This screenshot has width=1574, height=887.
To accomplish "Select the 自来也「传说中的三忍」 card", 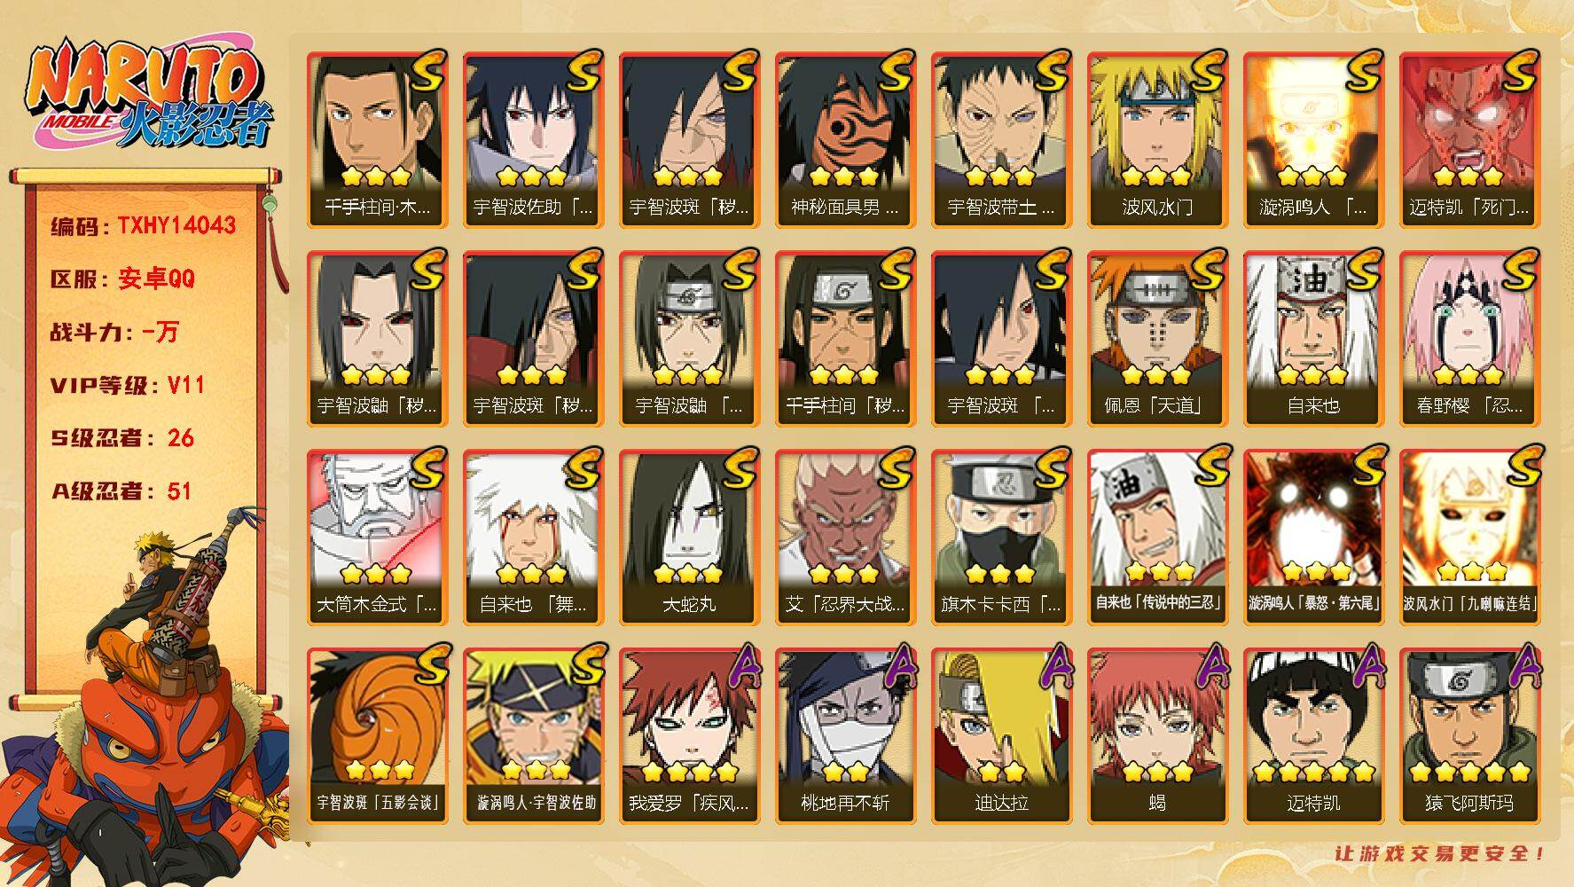I will click(x=1157, y=537).
